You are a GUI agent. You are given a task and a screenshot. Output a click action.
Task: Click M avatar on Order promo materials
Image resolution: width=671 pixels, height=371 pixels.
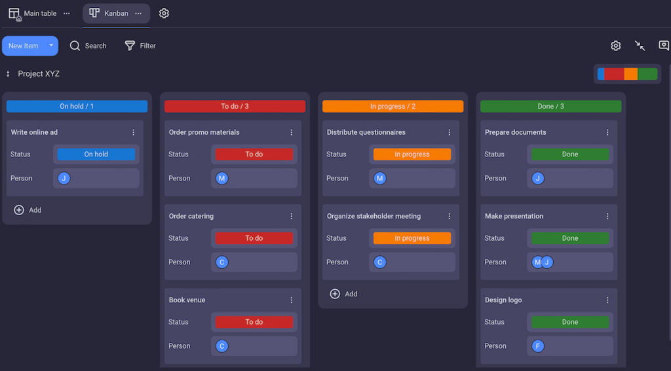[x=221, y=178]
